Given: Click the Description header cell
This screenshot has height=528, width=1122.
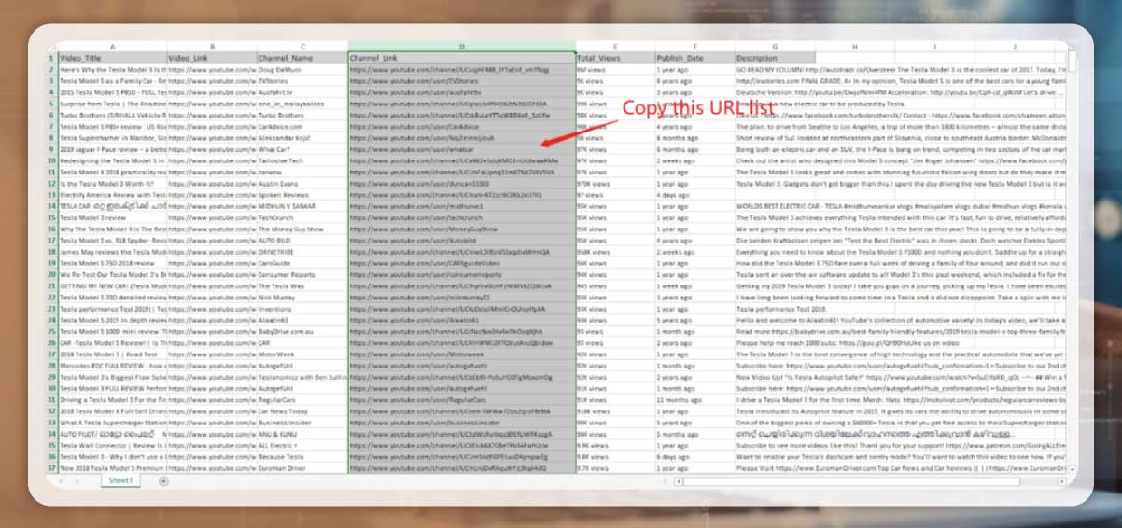Looking at the screenshot, I should (x=774, y=58).
